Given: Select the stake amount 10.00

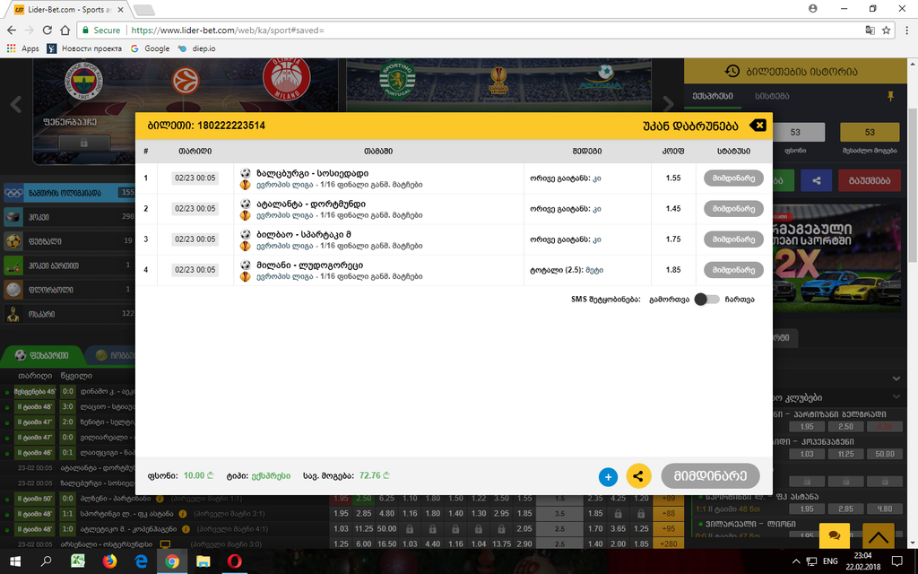Looking at the screenshot, I should click(195, 475).
